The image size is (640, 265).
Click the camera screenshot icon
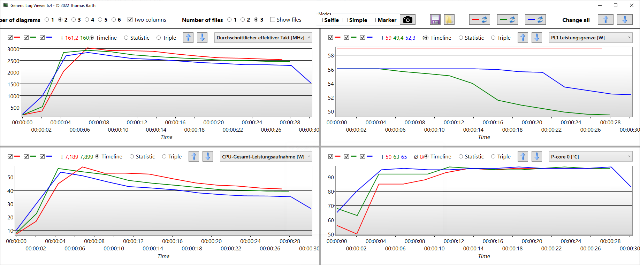click(x=407, y=20)
